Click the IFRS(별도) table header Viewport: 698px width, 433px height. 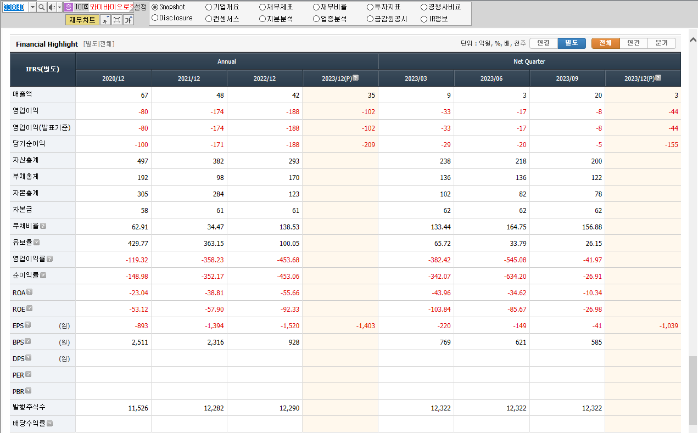tap(42, 69)
